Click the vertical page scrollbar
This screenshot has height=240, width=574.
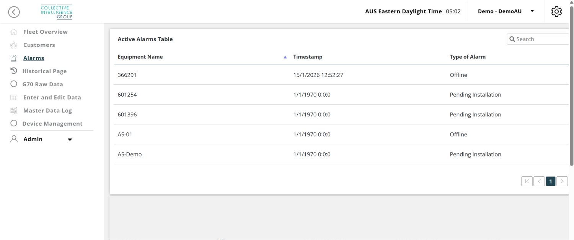[572, 86]
